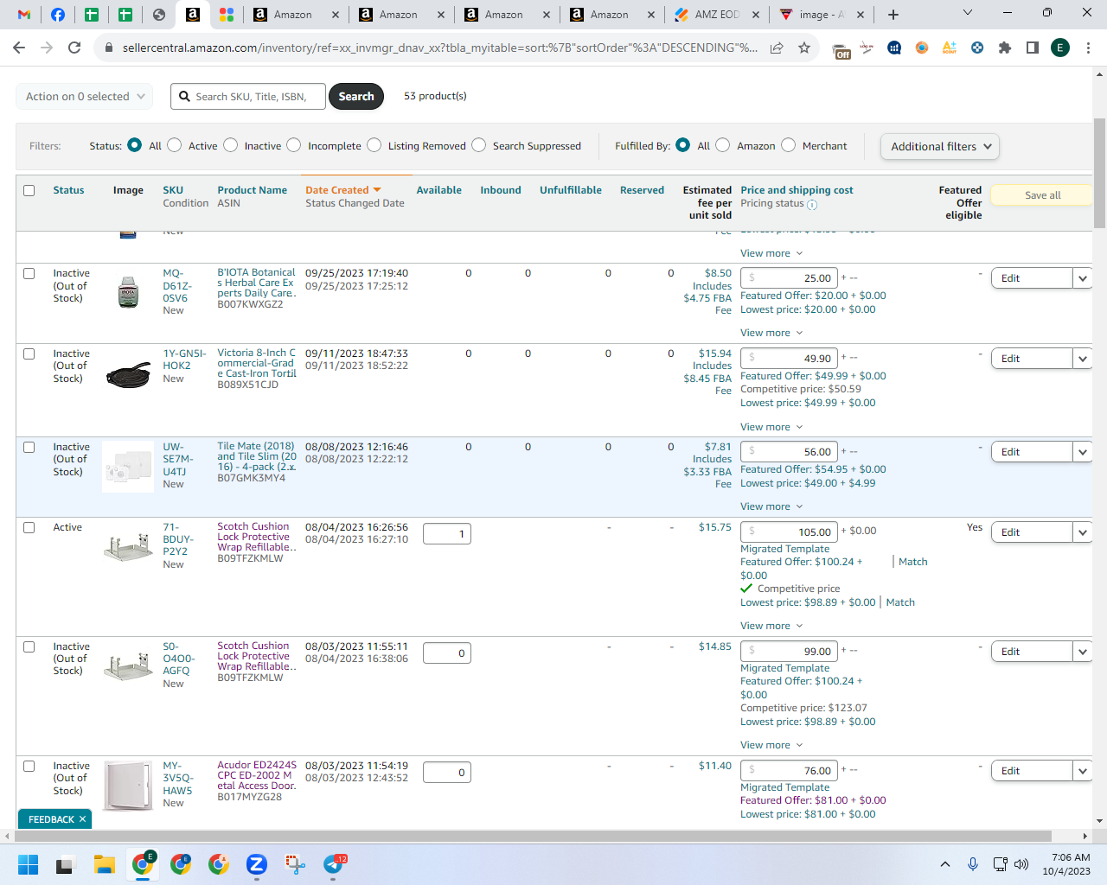Open a new browser tab
Screen dimensions: 1107x885
[x=893, y=15]
